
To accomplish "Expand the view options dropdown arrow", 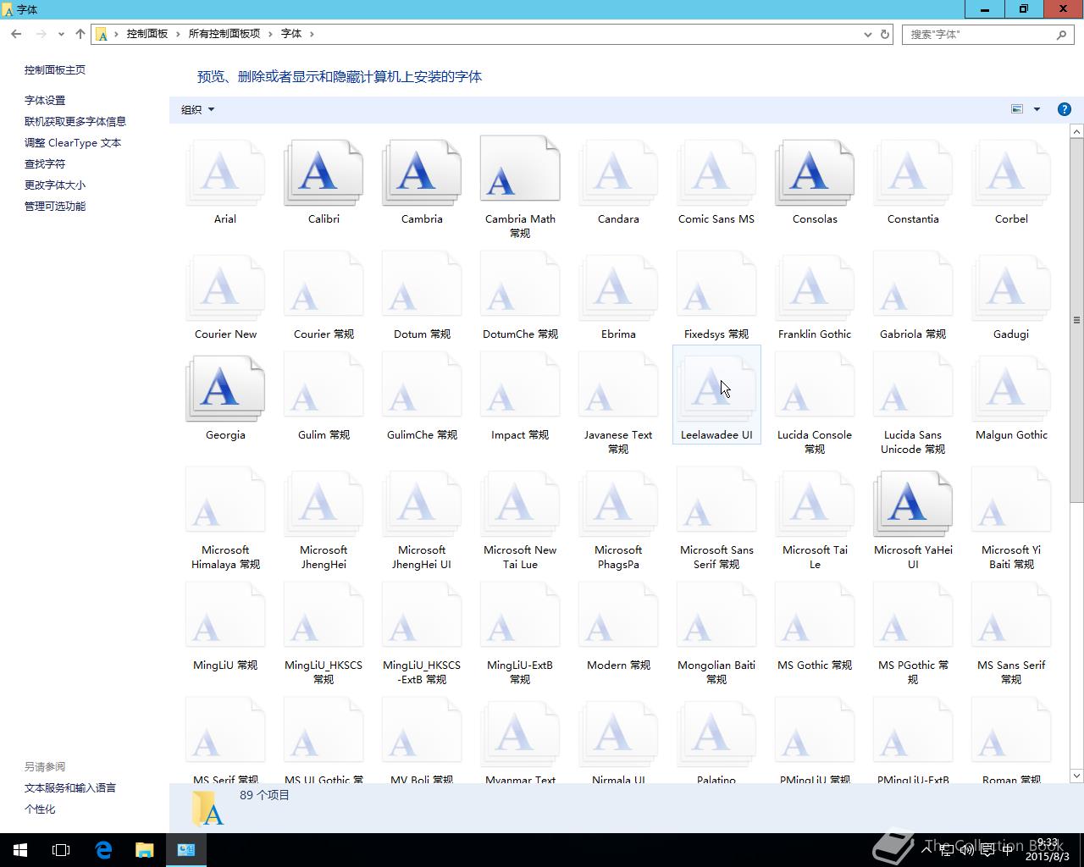I will [1037, 109].
